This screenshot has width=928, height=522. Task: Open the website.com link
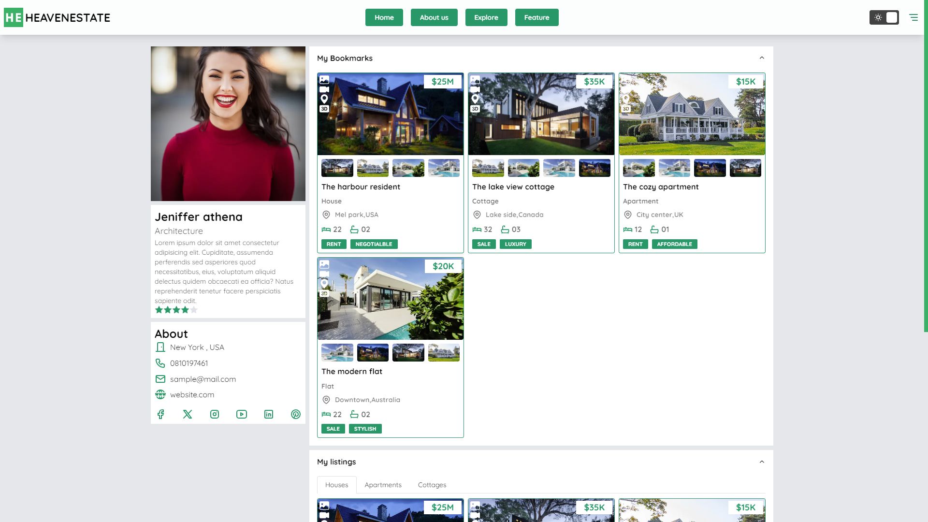coord(192,395)
